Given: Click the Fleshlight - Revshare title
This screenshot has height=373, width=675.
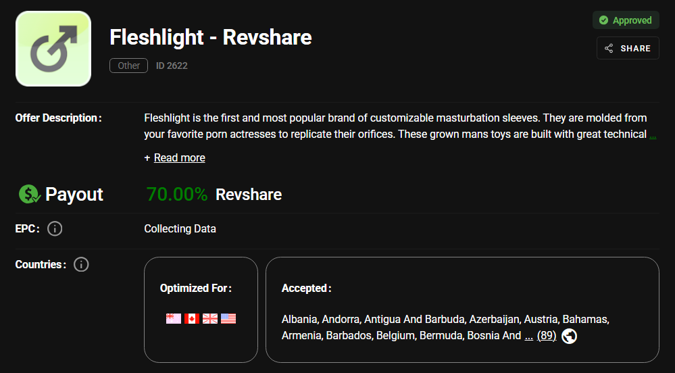Looking at the screenshot, I should pyautogui.click(x=211, y=37).
